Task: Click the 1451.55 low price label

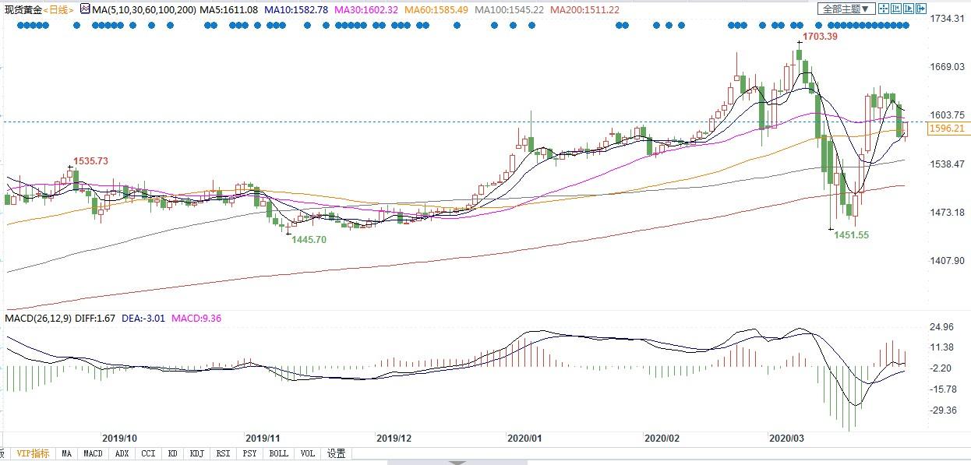Action: coord(851,234)
